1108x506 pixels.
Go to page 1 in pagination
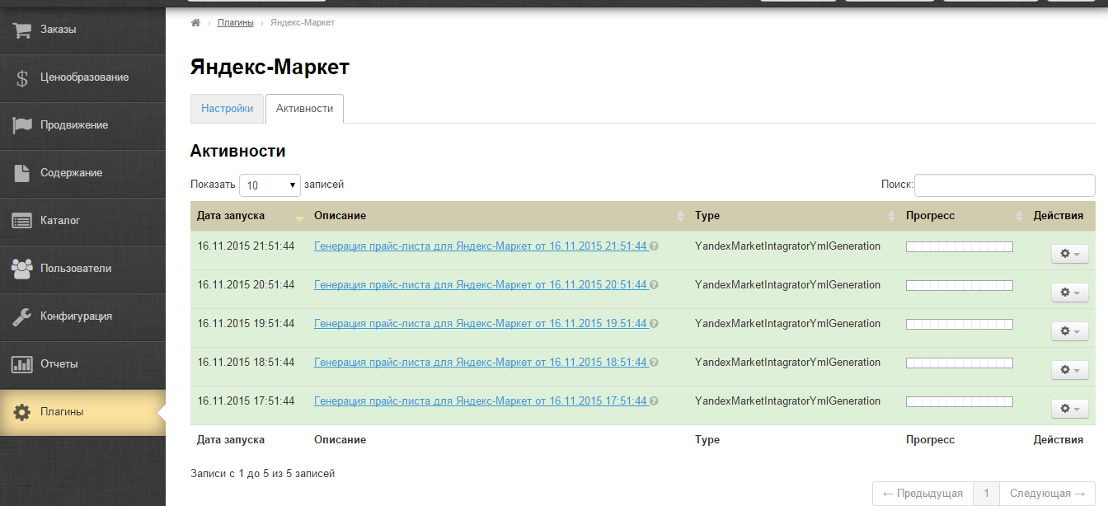986,494
